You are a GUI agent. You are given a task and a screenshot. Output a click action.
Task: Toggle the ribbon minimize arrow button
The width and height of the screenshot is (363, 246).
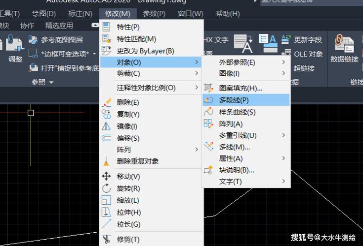[95, 25]
